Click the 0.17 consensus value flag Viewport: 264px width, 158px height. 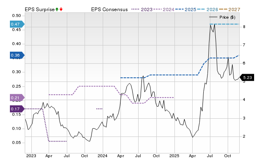[17, 109]
